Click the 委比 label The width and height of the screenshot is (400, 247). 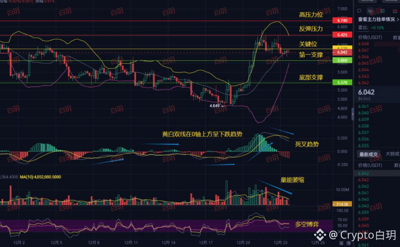pos(363,28)
